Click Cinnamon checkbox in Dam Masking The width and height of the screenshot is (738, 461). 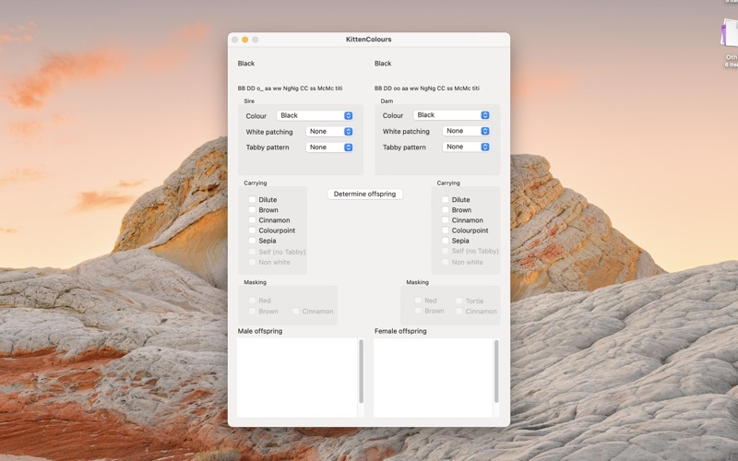[459, 311]
